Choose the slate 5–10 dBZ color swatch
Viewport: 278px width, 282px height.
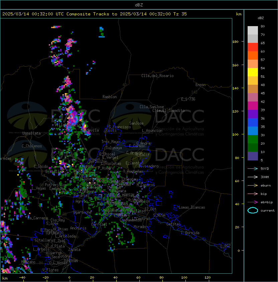point(253,156)
